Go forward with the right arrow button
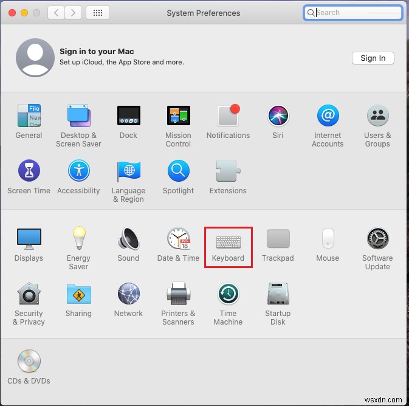This screenshot has width=409, height=406. (73, 13)
